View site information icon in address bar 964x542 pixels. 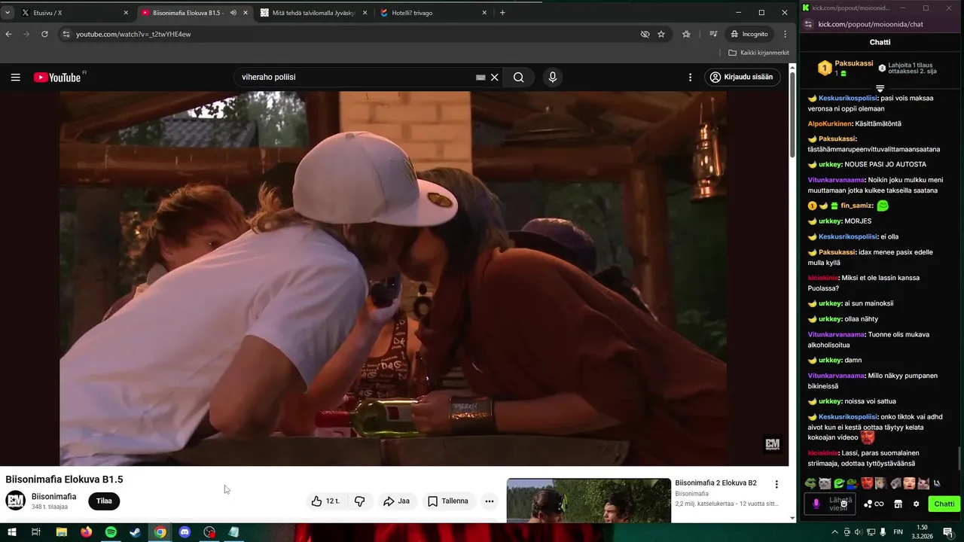[66, 34]
